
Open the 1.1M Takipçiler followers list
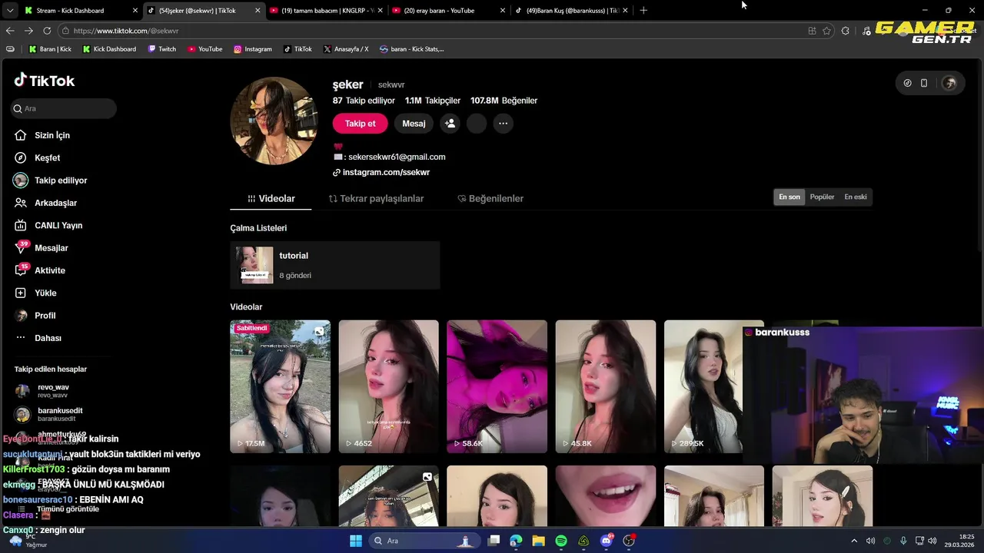pos(433,101)
